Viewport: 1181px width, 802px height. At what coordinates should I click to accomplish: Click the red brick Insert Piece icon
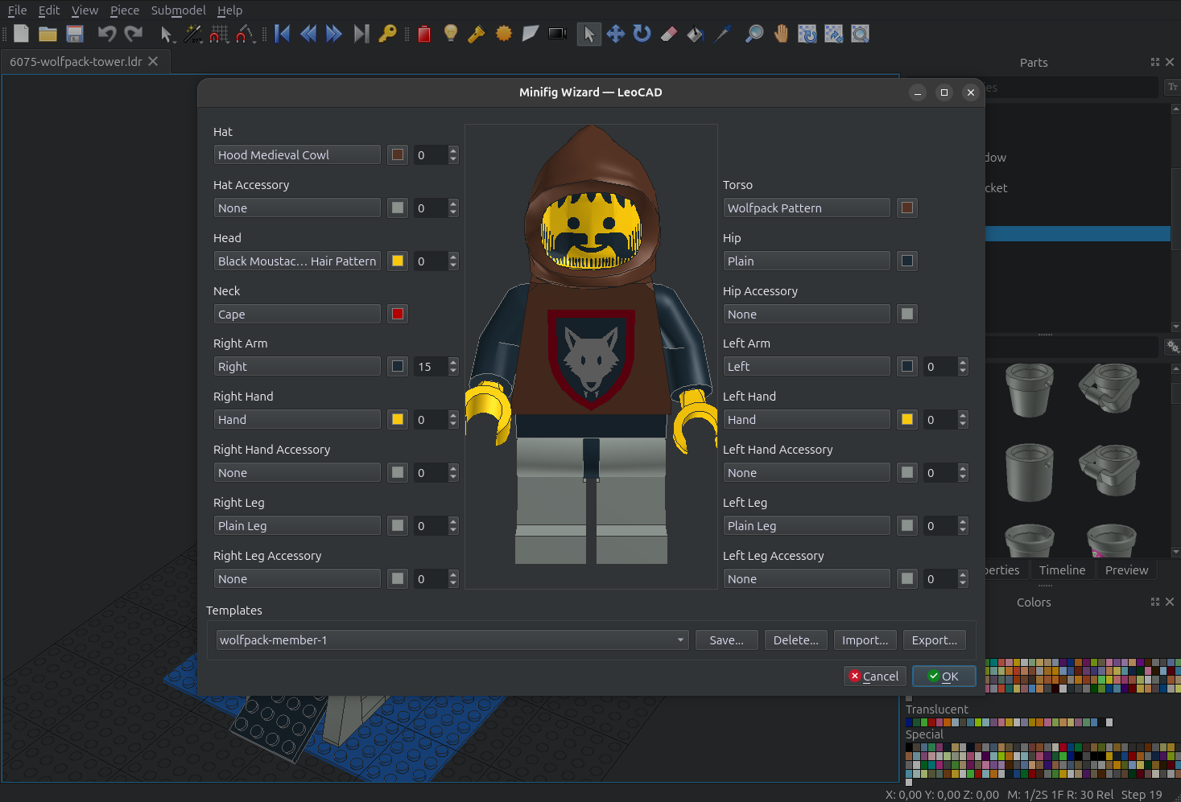point(424,34)
